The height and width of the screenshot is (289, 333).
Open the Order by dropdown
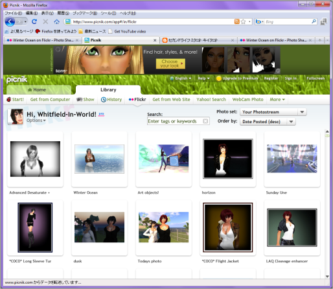pyautogui.click(x=268, y=122)
